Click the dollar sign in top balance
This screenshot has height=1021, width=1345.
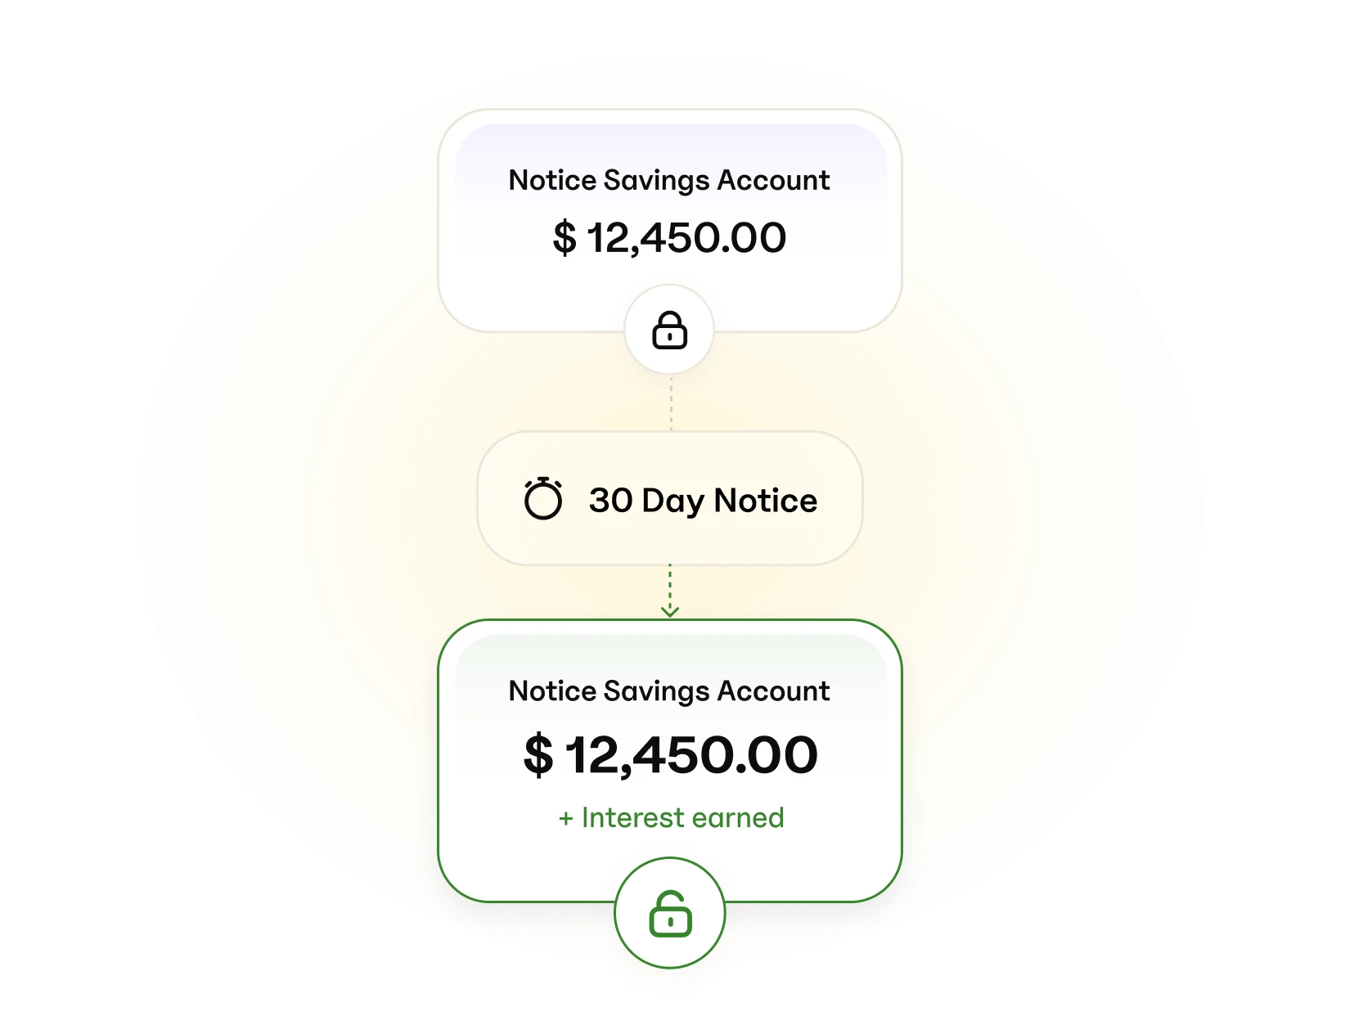(x=565, y=238)
